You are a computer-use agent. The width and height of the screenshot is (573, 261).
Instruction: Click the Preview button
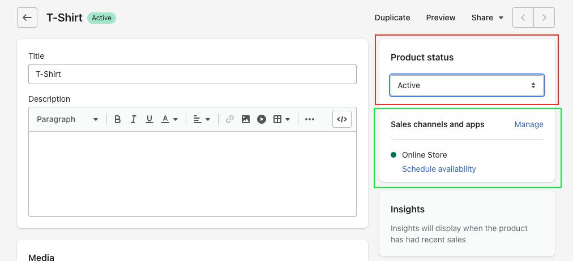pyautogui.click(x=441, y=18)
